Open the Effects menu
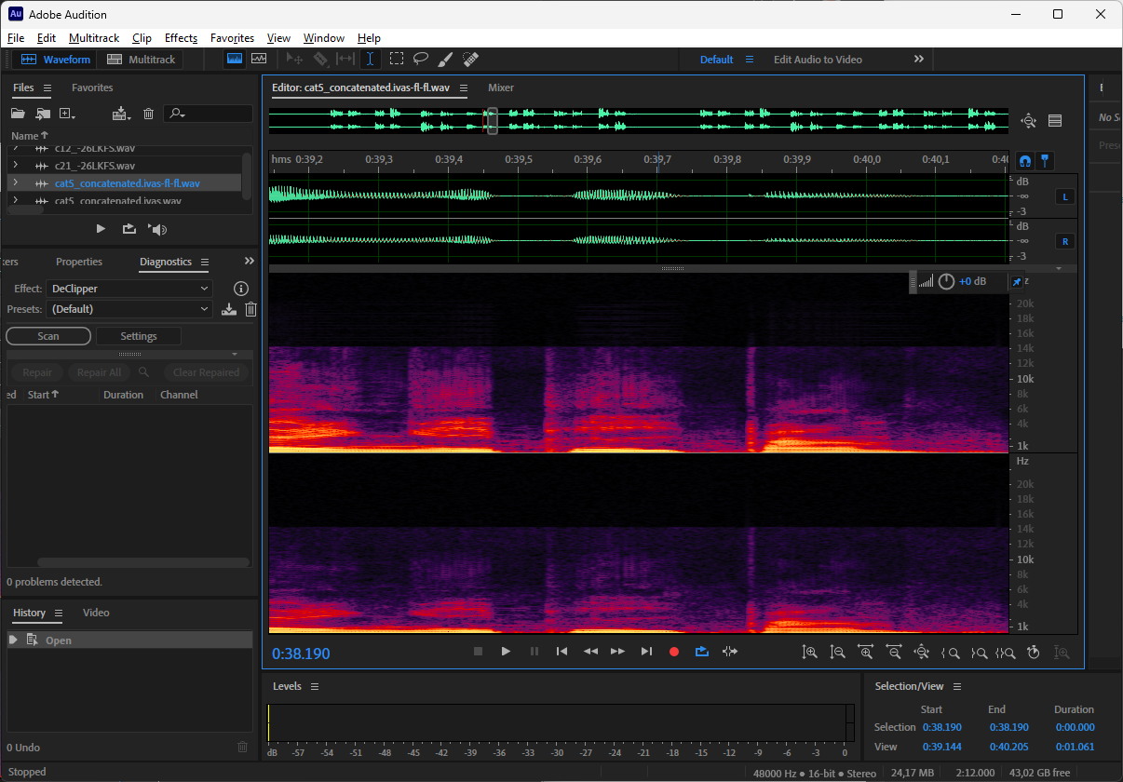This screenshot has height=782, width=1123. tap(181, 38)
